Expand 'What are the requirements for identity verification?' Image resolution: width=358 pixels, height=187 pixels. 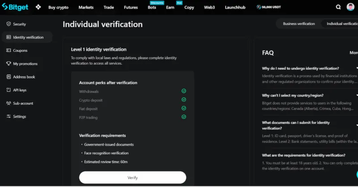click(x=304, y=155)
